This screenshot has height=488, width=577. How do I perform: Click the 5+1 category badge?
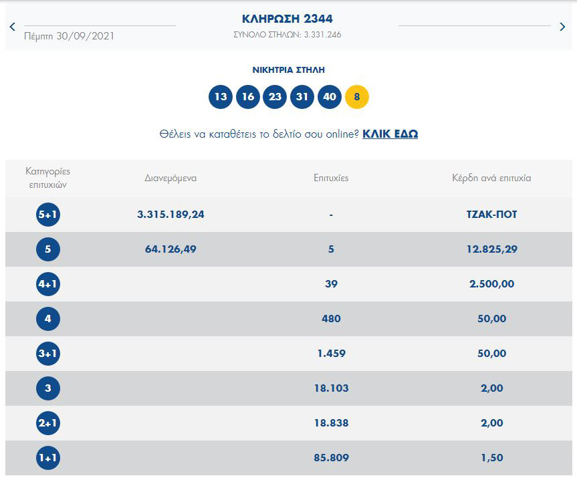[48, 215]
